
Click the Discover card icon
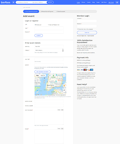tap(88, 70)
